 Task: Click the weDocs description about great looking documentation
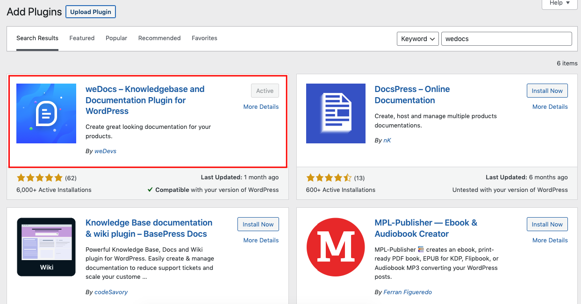(x=148, y=132)
